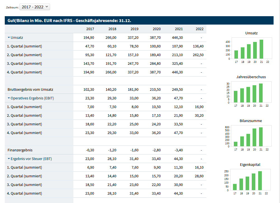Image resolution: width=280 pixels, height=203 pixels.
Task: Click the 2021 bar in Umsatz chart
Action: pyautogui.click(x=261, y=49)
